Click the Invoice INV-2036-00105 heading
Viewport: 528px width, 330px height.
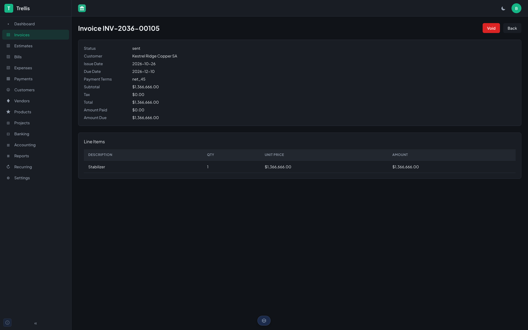[x=119, y=28]
